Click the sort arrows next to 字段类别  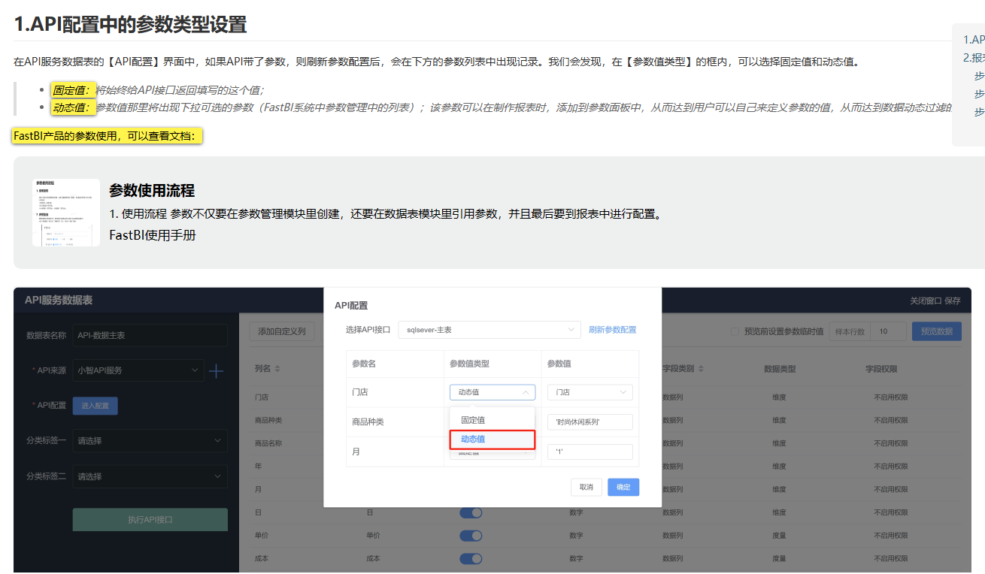(702, 369)
